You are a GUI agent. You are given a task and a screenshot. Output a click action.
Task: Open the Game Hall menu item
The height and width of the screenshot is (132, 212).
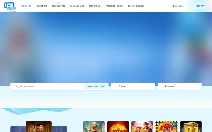(x=26, y=6)
